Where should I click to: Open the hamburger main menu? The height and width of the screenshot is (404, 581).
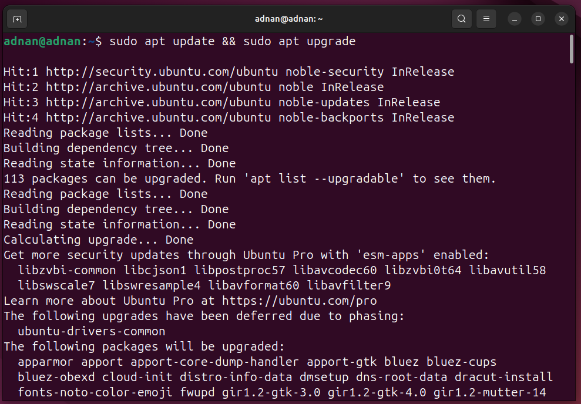click(486, 19)
